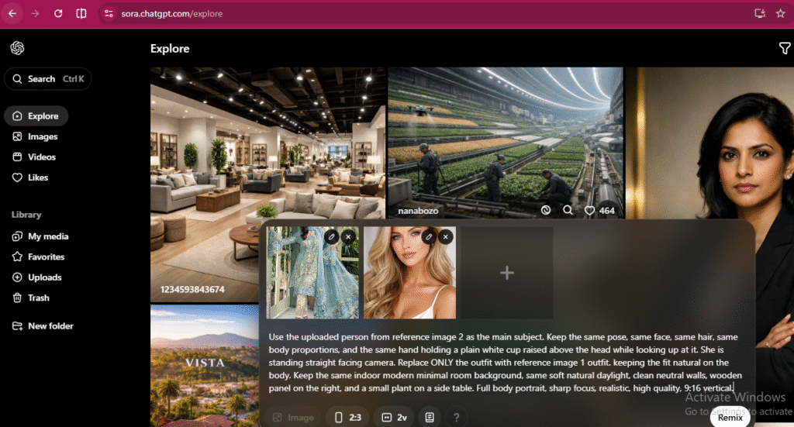The image size is (794, 427).
Task: Open the 2v variations dropdown
Action: [394, 417]
